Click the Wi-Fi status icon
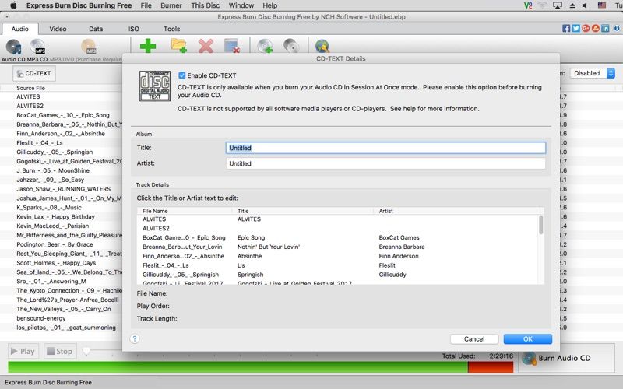623x389 pixels. [542, 5]
